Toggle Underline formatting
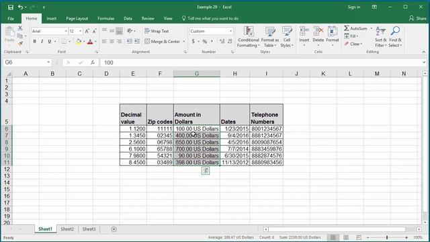The width and height of the screenshot is (430, 242). click(x=49, y=42)
